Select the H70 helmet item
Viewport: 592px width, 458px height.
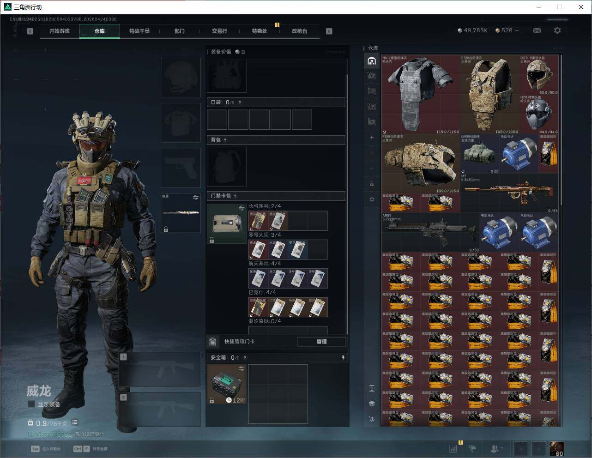[x=539, y=114]
